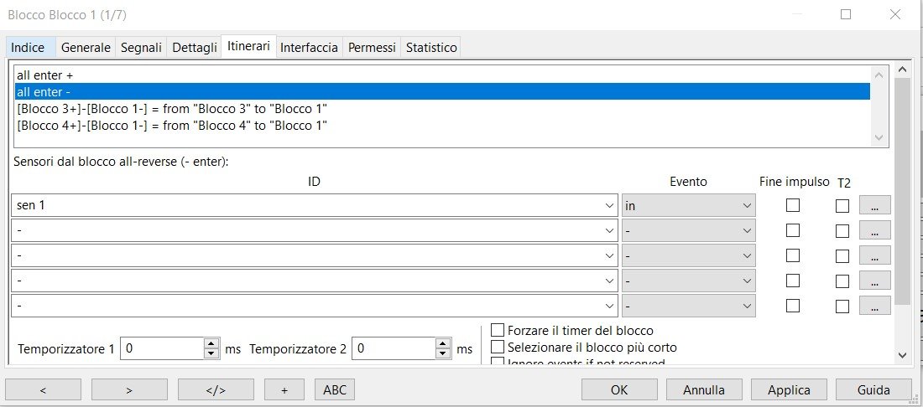This screenshot has height=407, width=923.
Task: Check 'Forzare il timer del blocco'
Action: (x=498, y=330)
